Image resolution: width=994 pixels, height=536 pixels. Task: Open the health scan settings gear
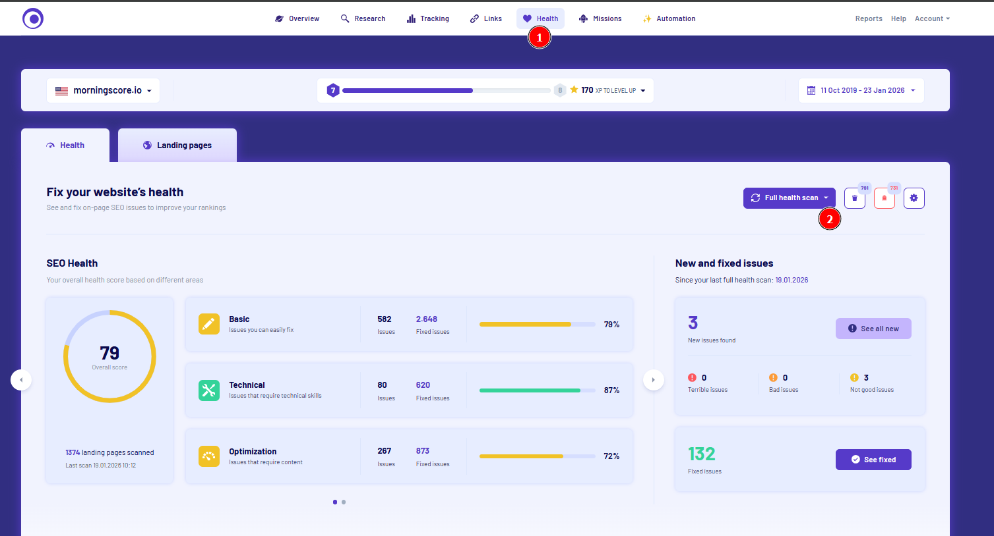pyautogui.click(x=914, y=198)
